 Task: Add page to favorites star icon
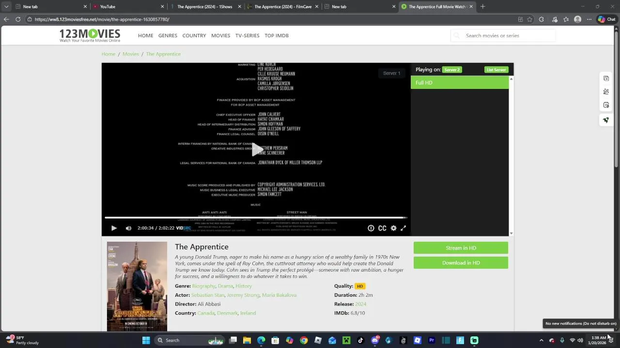tap(530, 19)
